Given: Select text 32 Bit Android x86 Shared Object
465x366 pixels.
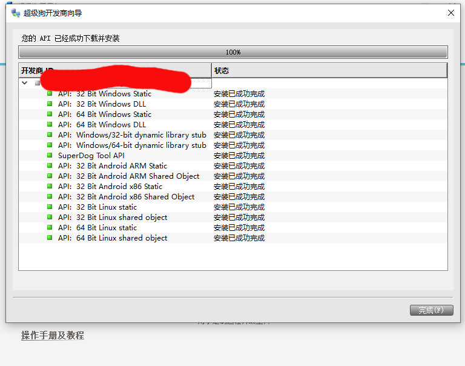Looking at the screenshot, I should click(x=135, y=197).
